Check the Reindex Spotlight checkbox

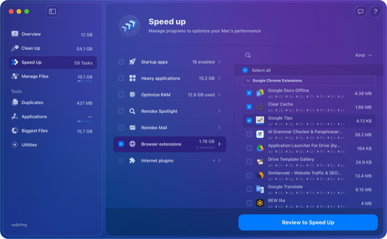121,111
